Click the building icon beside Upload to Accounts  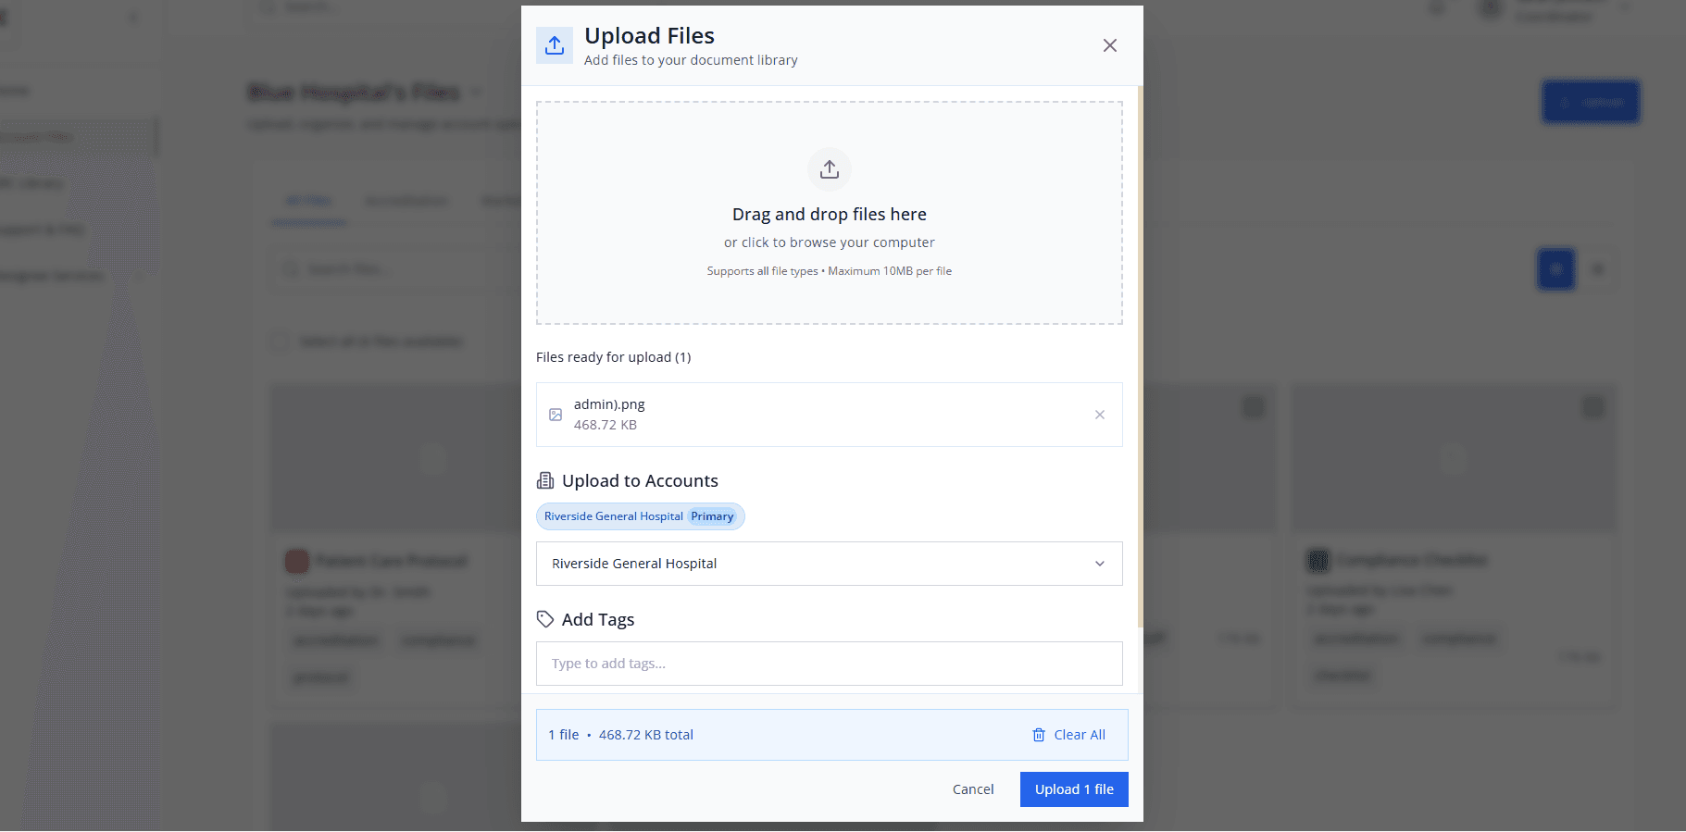click(x=545, y=481)
